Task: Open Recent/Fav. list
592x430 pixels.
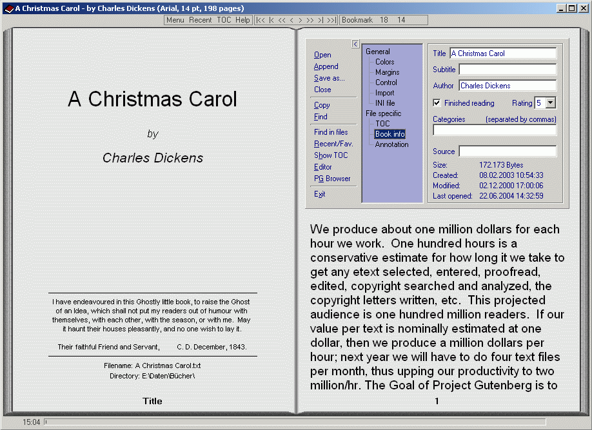Action: tap(333, 144)
